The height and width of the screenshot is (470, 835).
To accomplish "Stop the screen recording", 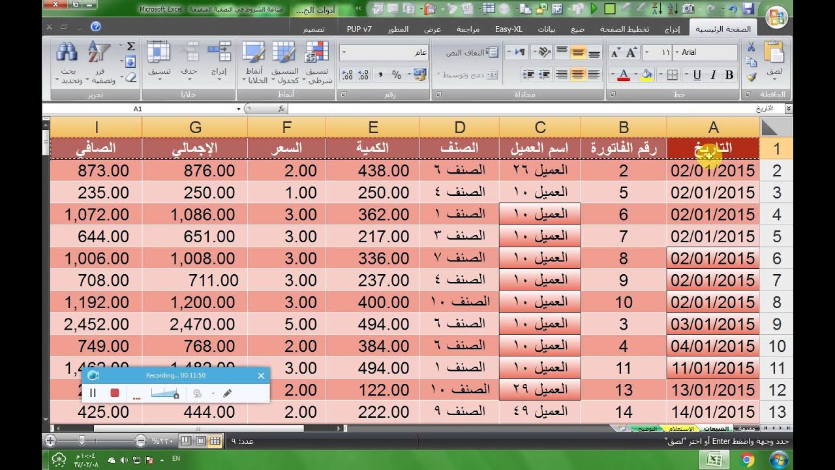I will pos(115,393).
